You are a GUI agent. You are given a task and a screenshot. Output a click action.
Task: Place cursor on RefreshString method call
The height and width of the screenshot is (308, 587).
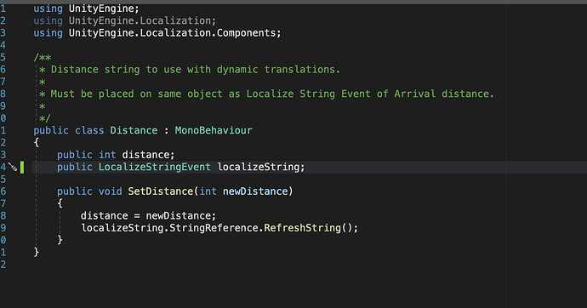click(x=303, y=227)
